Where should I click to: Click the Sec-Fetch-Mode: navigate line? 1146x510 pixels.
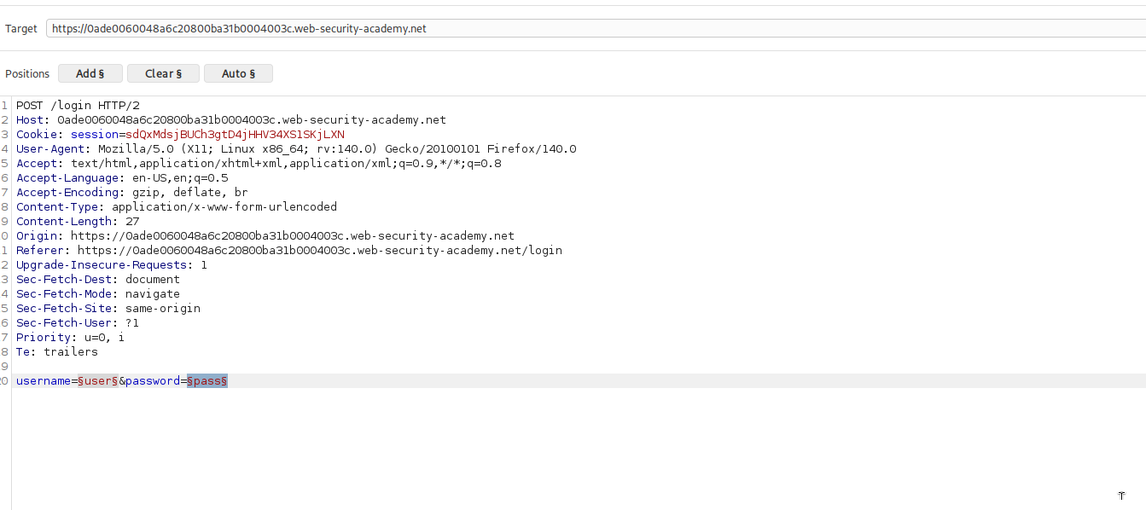[98, 294]
